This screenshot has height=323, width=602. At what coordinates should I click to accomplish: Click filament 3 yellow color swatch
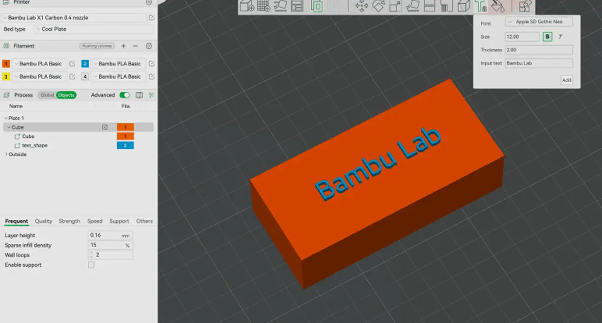[6, 77]
